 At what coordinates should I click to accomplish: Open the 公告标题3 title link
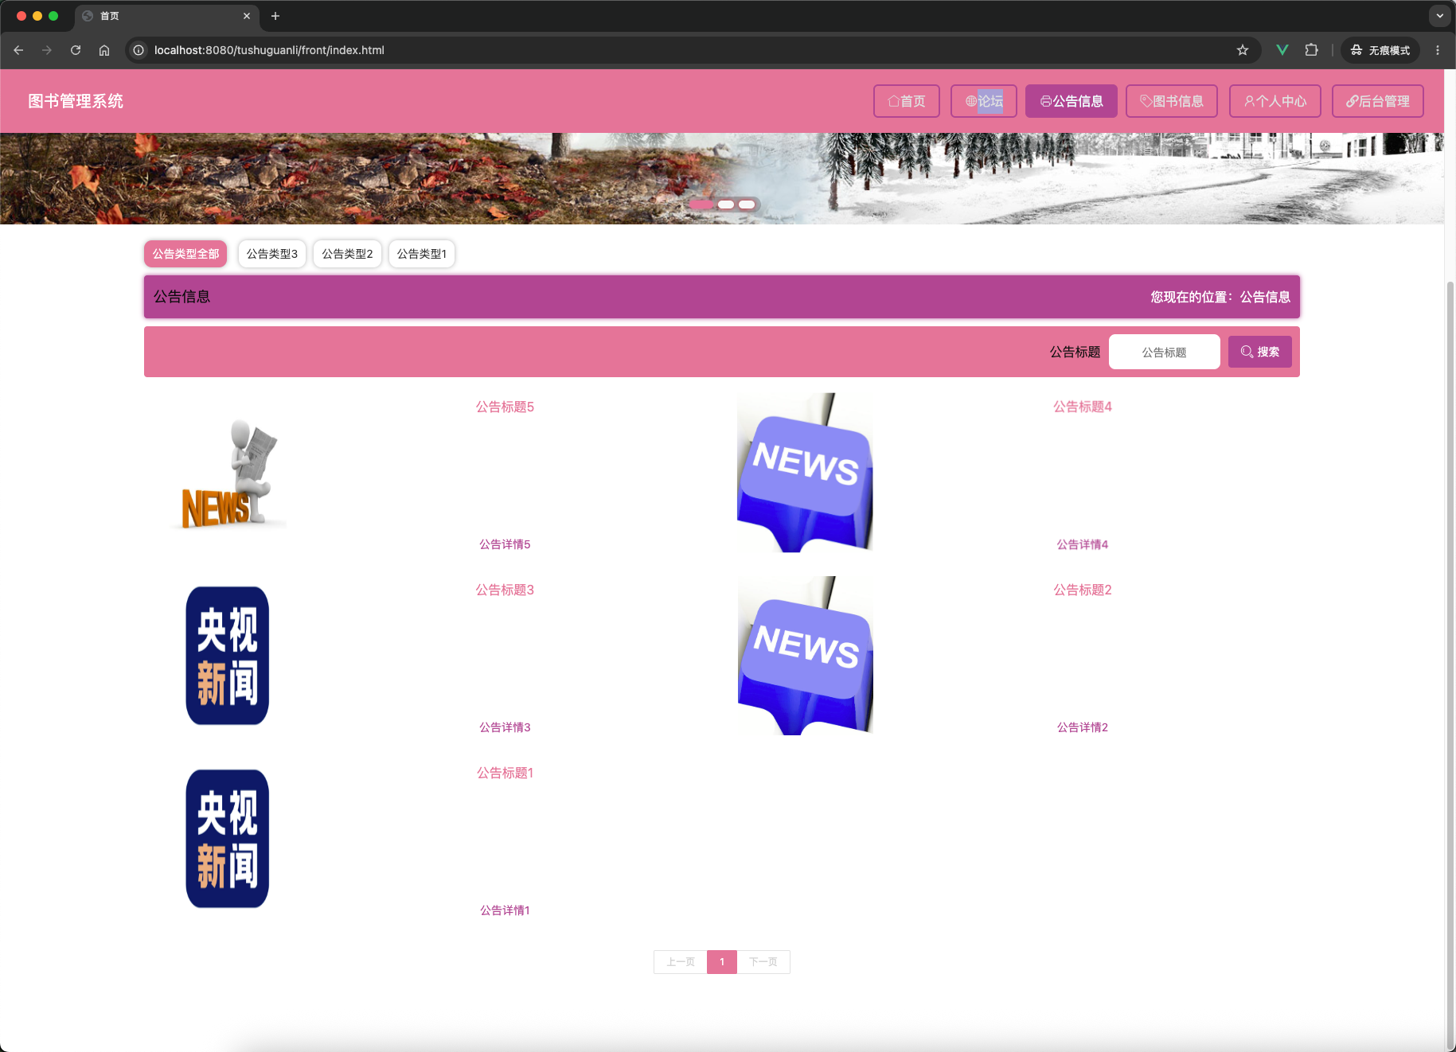pyautogui.click(x=505, y=590)
